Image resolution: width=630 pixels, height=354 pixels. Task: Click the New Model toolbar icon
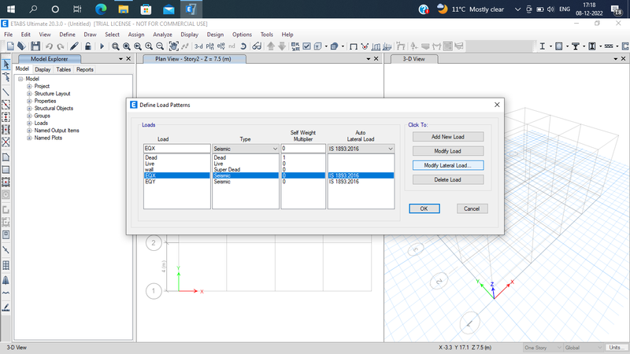click(10, 46)
